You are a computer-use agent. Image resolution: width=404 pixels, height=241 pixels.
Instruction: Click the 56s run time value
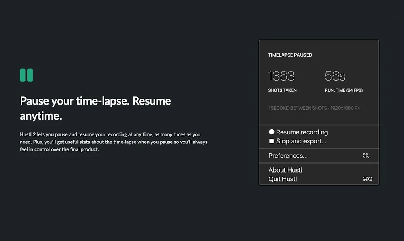pos(335,76)
